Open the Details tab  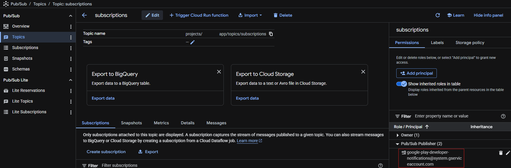click(188, 123)
